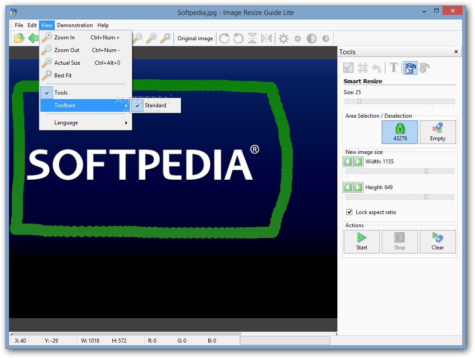Switch to Empty deselection eraser mode

pyautogui.click(x=437, y=132)
